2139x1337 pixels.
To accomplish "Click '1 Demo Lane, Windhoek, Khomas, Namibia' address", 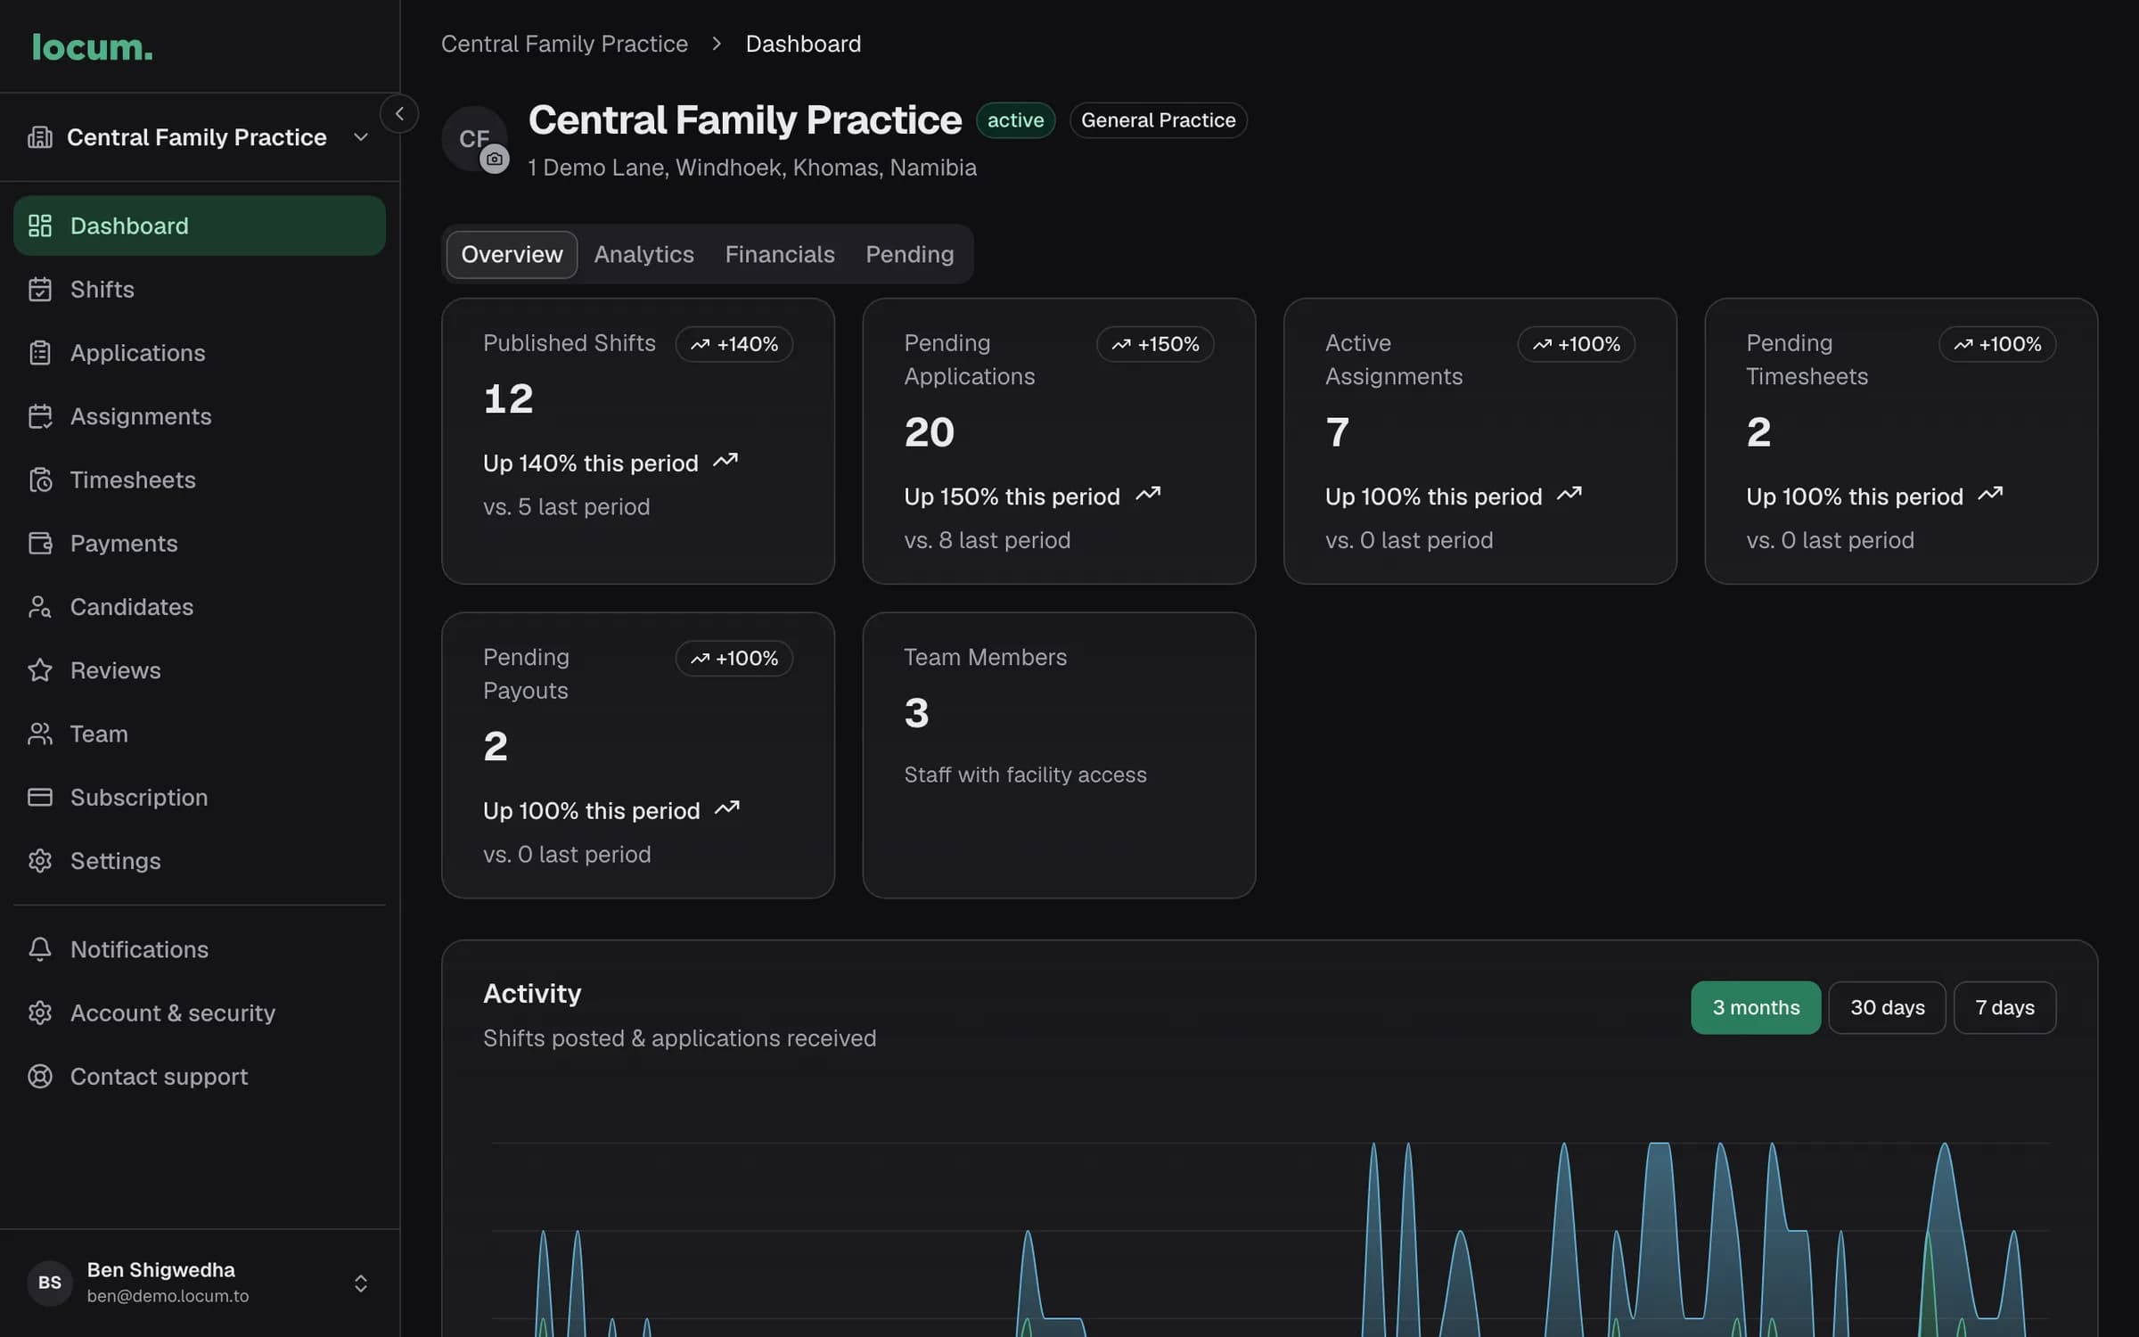I will click(752, 168).
